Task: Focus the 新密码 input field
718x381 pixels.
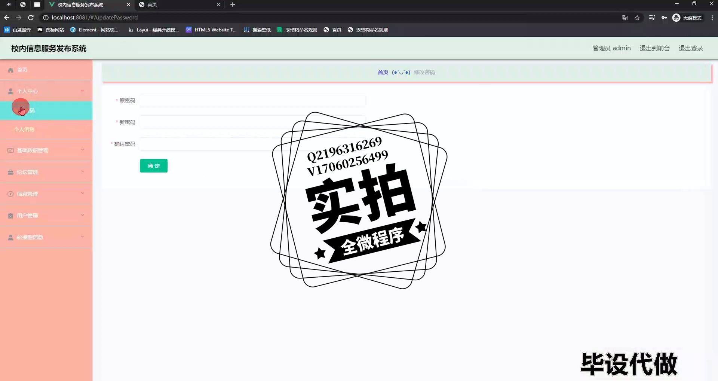Action: pyautogui.click(x=252, y=122)
